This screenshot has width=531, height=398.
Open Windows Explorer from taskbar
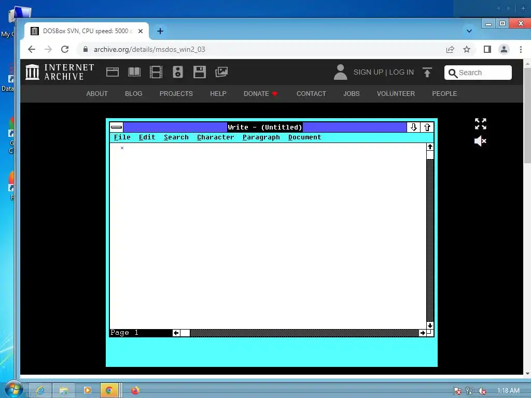[63, 391]
